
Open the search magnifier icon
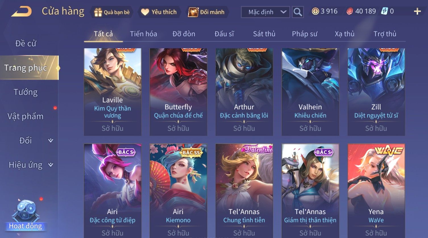pos(298,12)
